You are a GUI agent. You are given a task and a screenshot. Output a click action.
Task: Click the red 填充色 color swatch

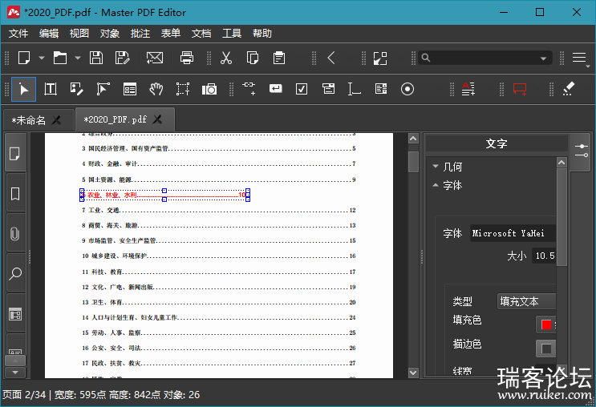click(x=546, y=325)
